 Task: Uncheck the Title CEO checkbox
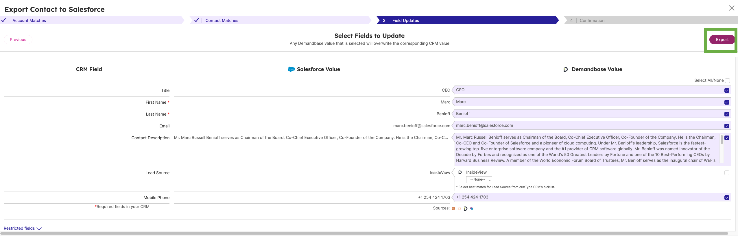coord(727,90)
